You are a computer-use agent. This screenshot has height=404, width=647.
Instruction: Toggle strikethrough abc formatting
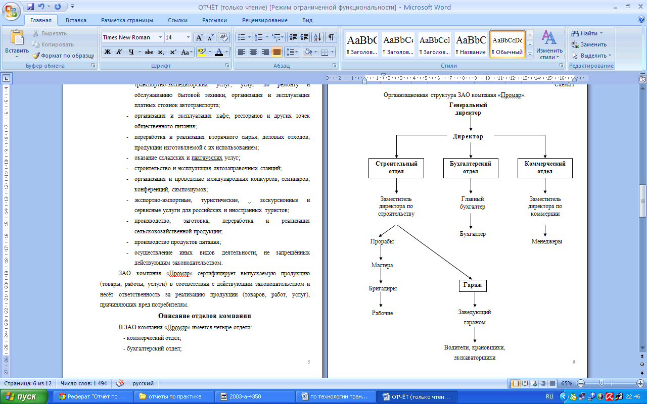[149, 52]
